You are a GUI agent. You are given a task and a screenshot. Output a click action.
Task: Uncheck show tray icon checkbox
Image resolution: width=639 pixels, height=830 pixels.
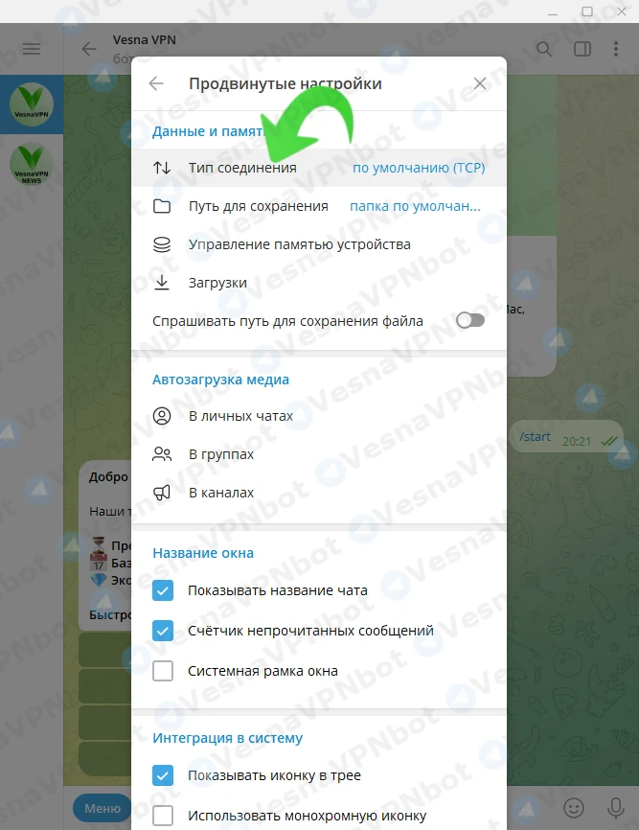pos(163,775)
